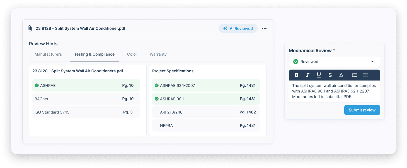Screen dimensions: 407x168
Task: Open the text color picker
Action: tap(341, 75)
